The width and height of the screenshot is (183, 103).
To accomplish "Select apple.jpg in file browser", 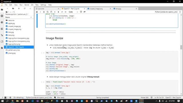I will point(19,23).
